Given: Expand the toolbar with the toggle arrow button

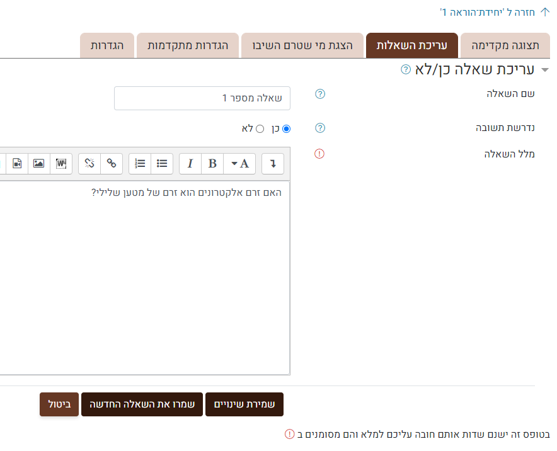Looking at the screenshot, I should point(273,164).
